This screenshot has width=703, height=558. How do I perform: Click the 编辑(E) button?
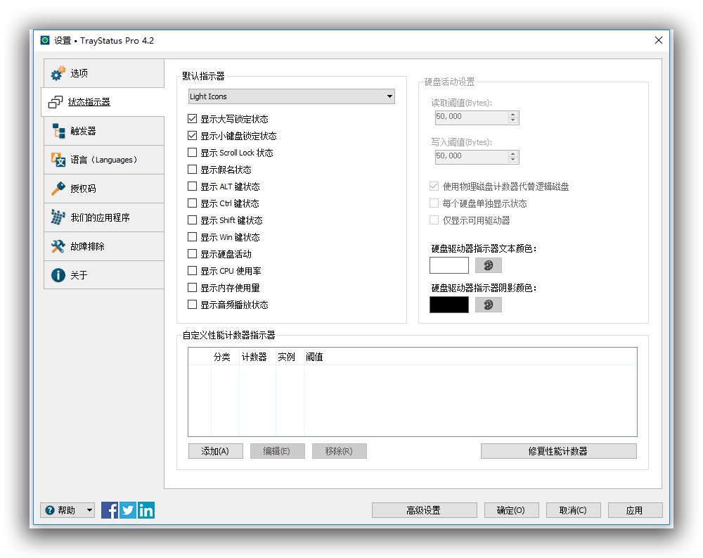pyautogui.click(x=278, y=451)
